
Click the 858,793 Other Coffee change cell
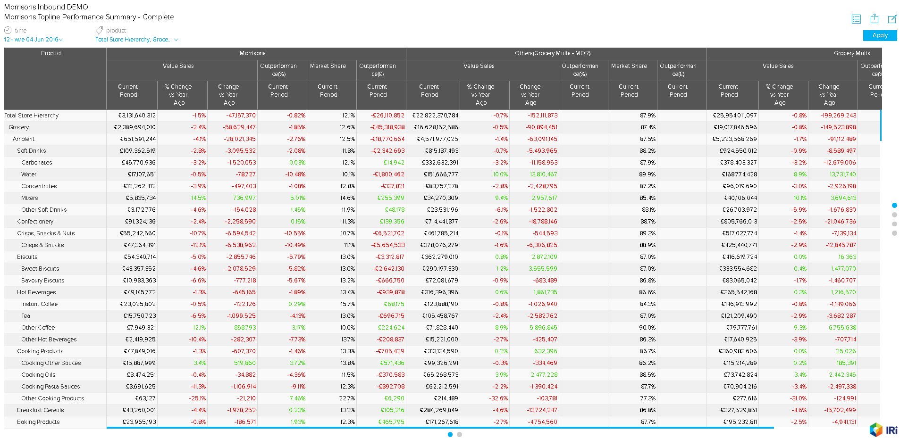pos(233,328)
